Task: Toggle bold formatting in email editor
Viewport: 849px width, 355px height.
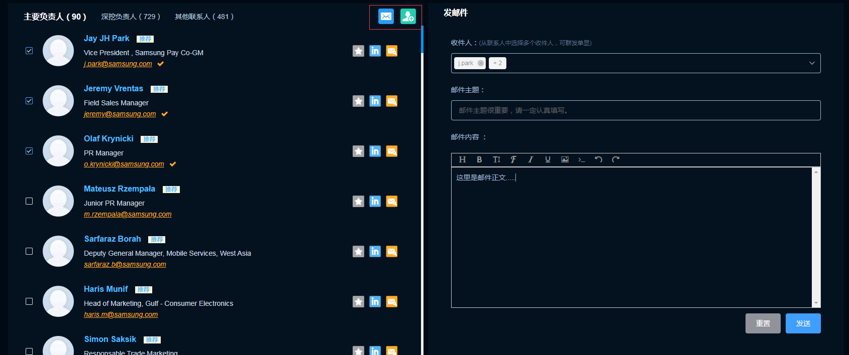Action: click(x=479, y=159)
